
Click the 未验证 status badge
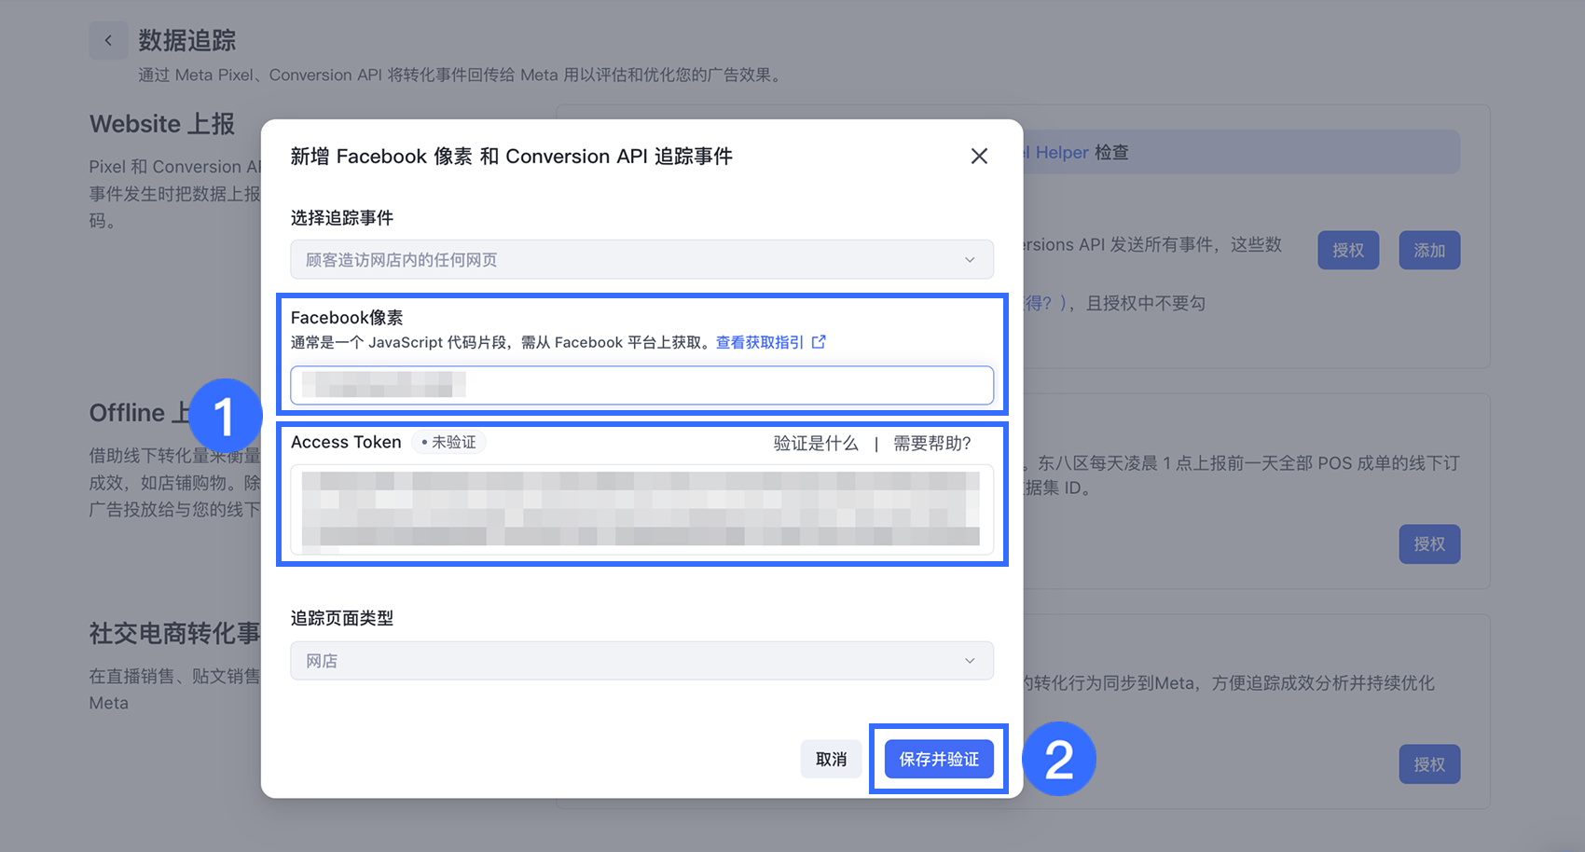point(448,442)
